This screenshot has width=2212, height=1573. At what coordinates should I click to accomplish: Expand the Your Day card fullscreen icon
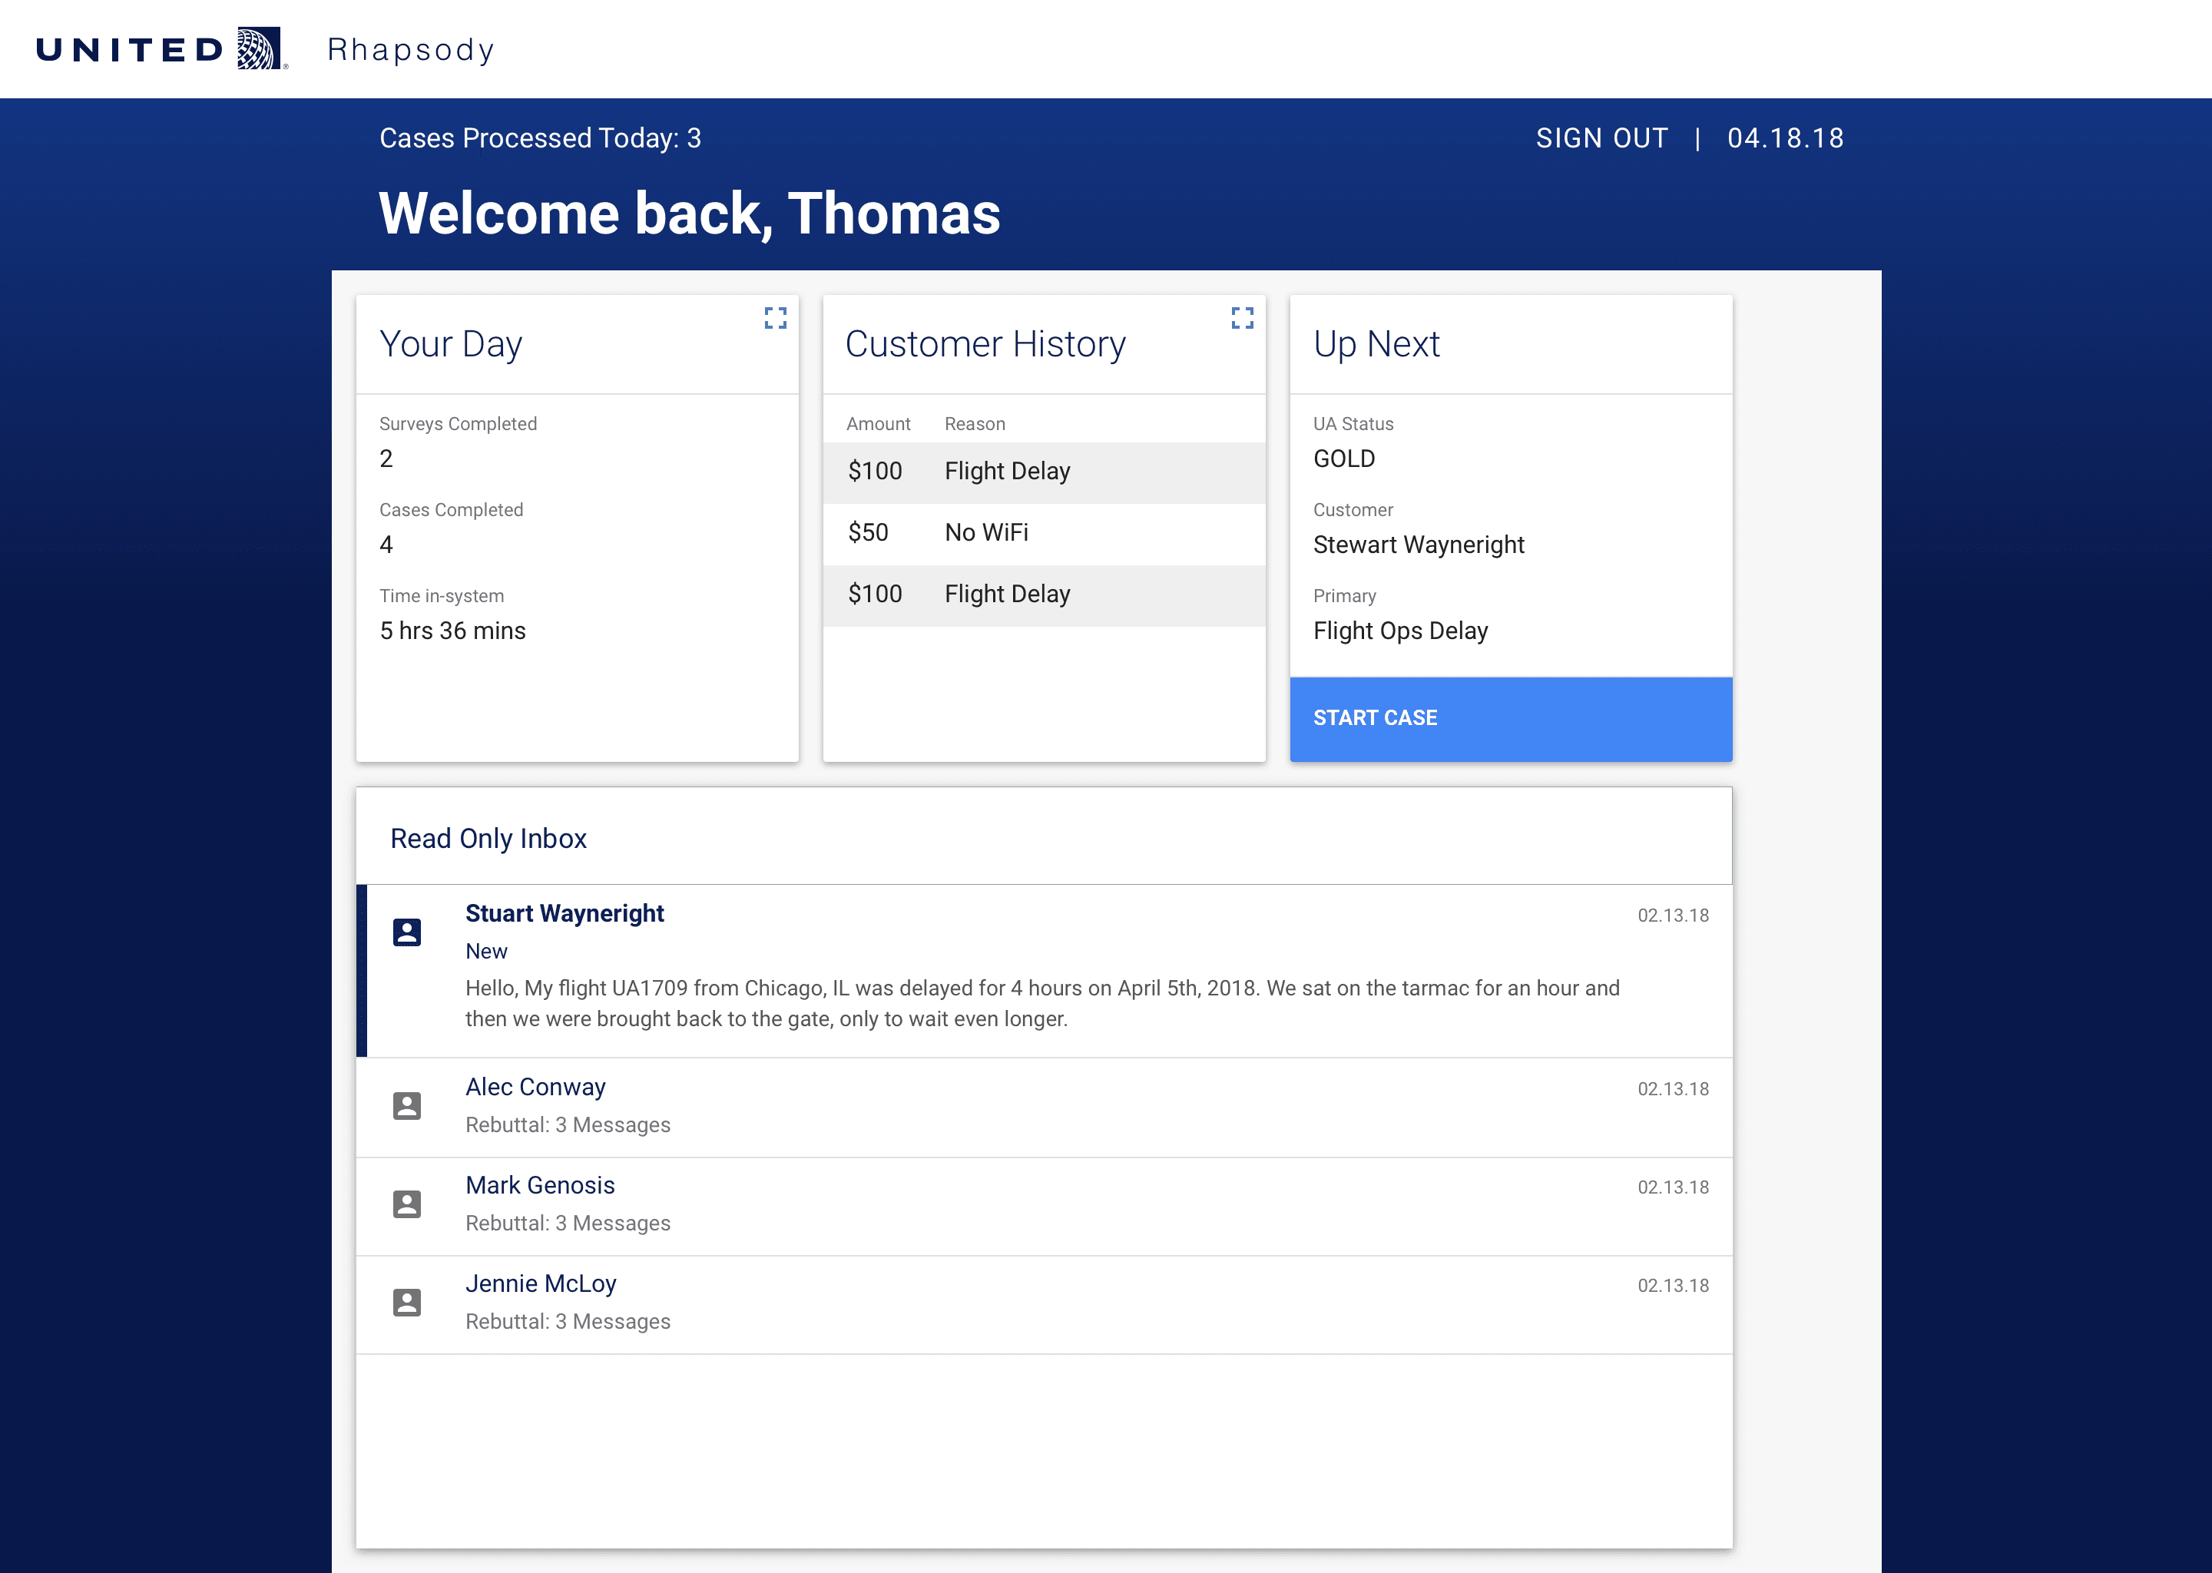[775, 318]
